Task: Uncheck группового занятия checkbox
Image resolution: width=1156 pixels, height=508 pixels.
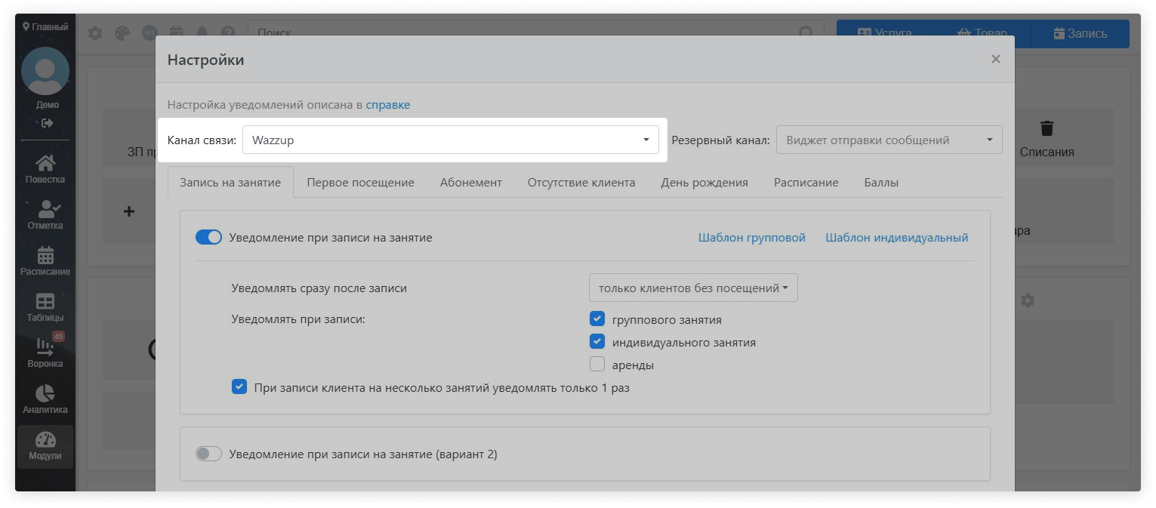Action: 597,319
